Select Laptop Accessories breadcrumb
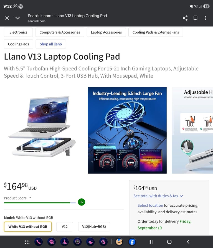Image resolution: width=213 pixels, height=248 pixels. [106, 32]
